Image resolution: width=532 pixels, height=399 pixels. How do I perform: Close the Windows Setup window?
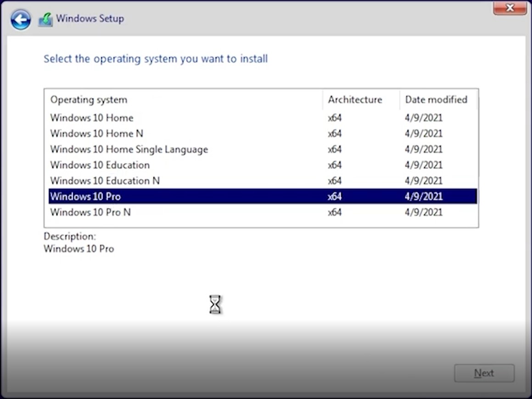coord(510,7)
